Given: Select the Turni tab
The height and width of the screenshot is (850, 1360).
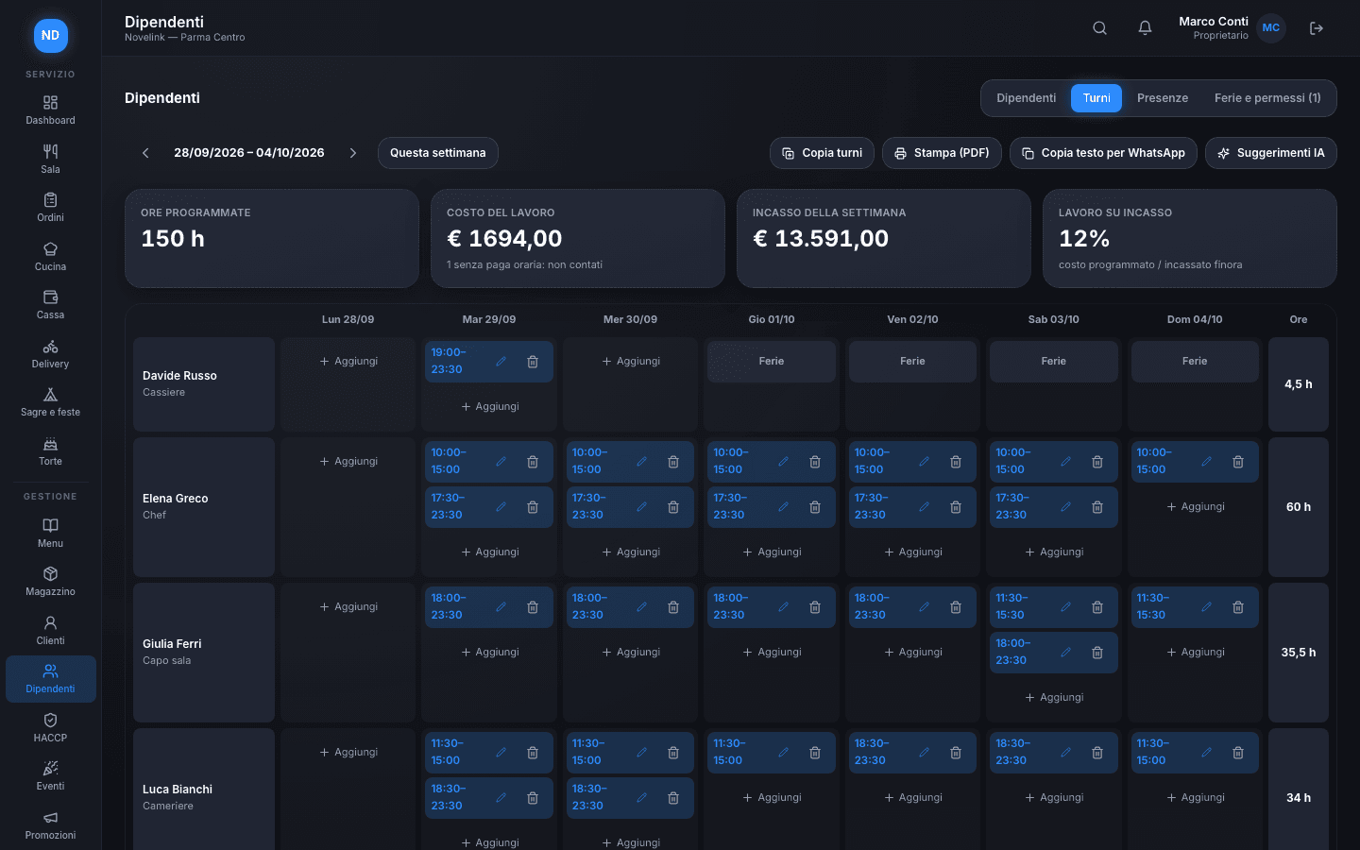Looking at the screenshot, I should [x=1096, y=98].
